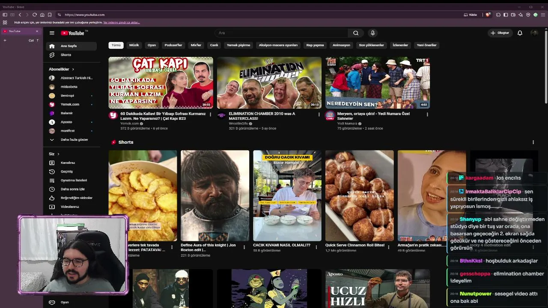Select the 'Animasyon' filter chip
The image size is (548, 308).
[341, 45]
